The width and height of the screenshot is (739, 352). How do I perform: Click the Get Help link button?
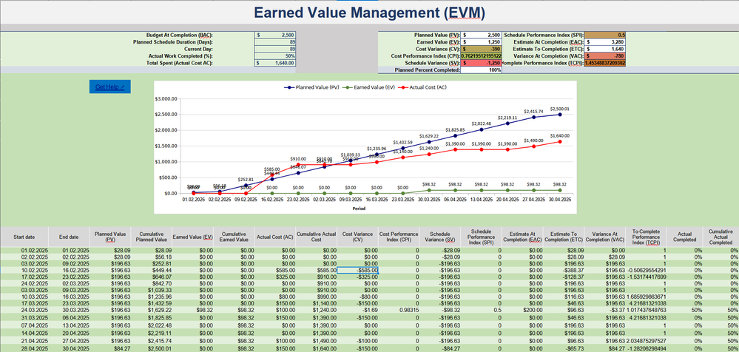[x=109, y=87]
